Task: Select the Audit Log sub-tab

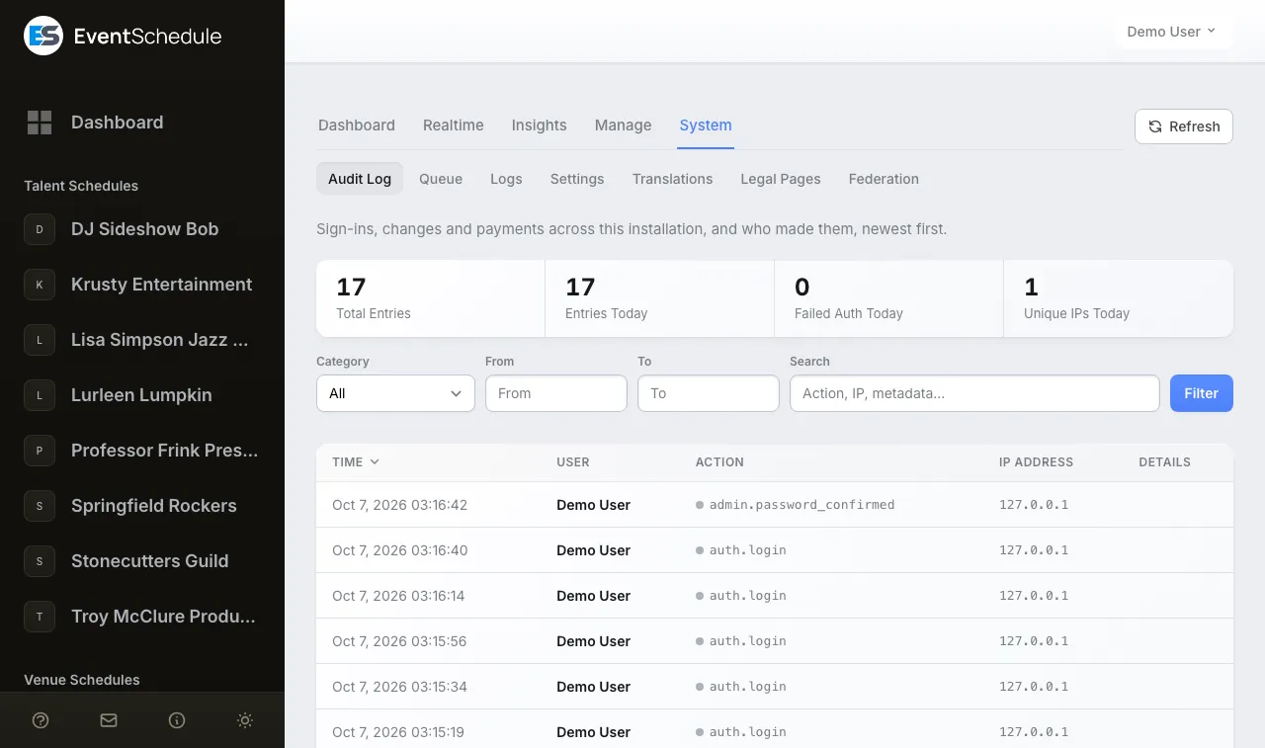Action: (360, 179)
